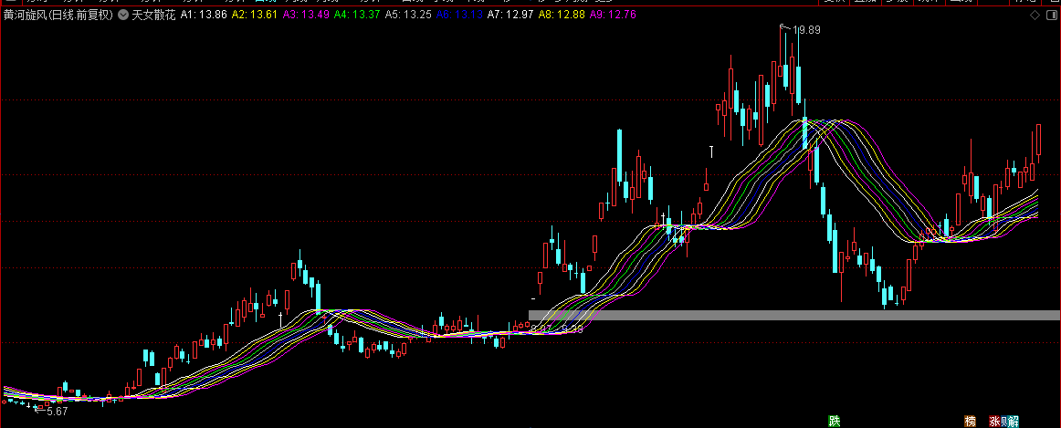Click the diamond icon at chart top-right
Image resolution: width=1061 pixels, height=428 pixels.
point(1035,15)
